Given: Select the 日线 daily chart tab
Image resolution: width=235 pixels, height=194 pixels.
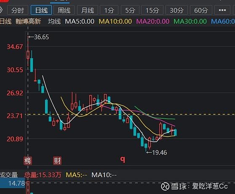Looking at the screenshot, I should click(41, 10).
